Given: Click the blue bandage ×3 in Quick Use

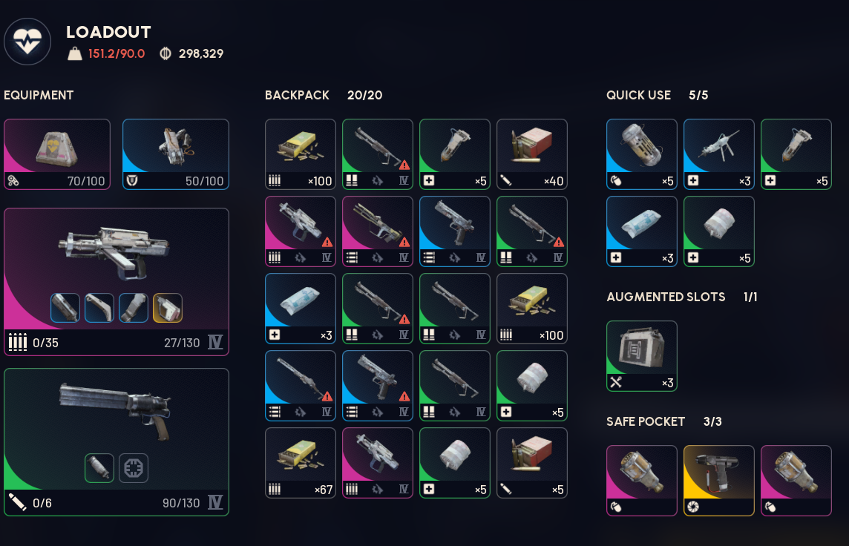Looking at the screenshot, I should [x=642, y=231].
